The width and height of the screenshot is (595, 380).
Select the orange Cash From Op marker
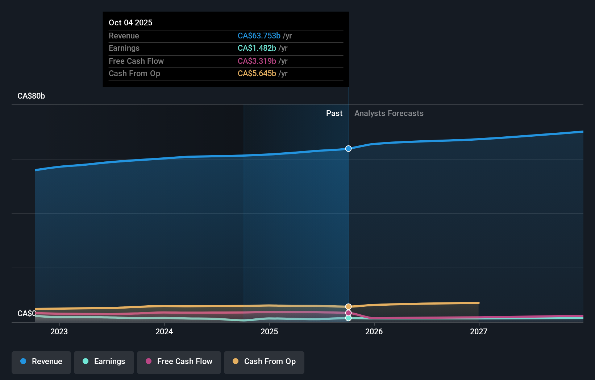coord(348,307)
